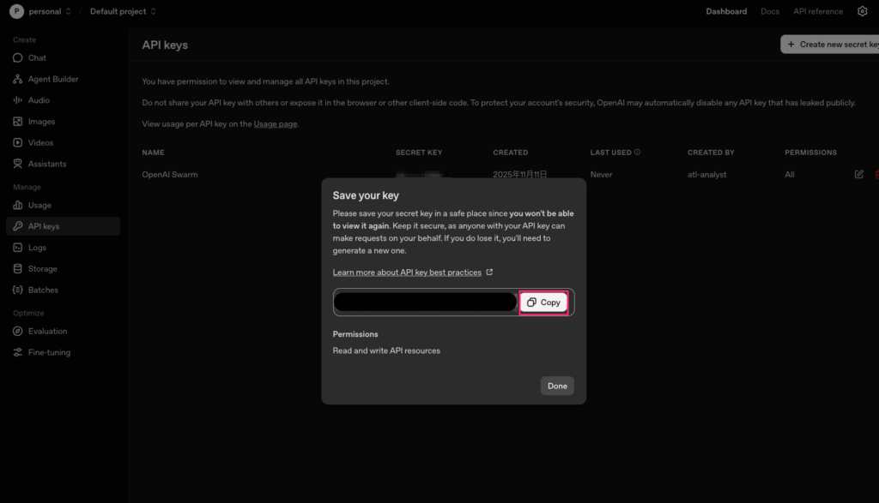Click the info icon beside Last Used
Viewport: 879px width, 503px height.
637,153
